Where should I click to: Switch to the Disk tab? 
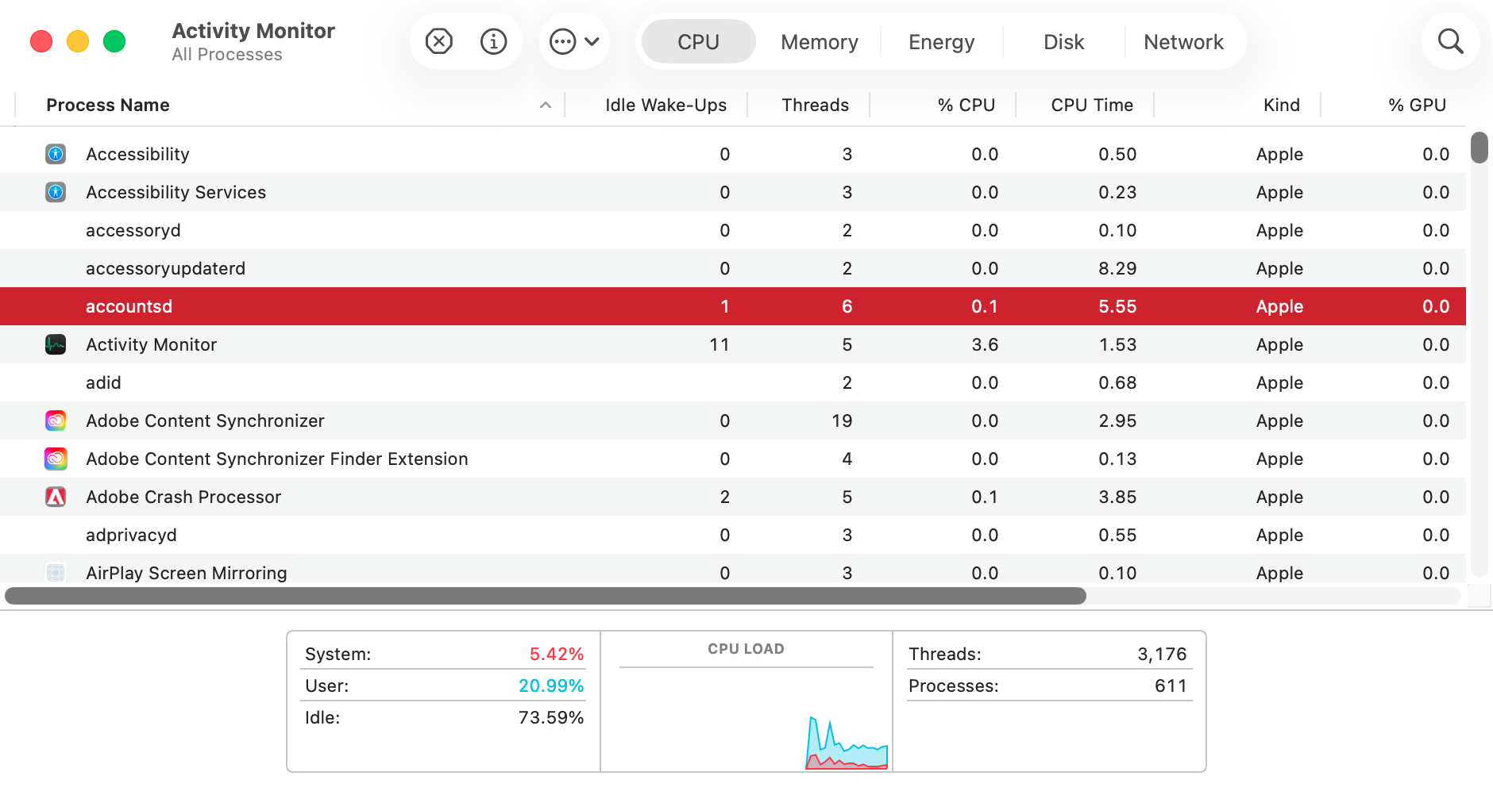tap(1063, 41)
